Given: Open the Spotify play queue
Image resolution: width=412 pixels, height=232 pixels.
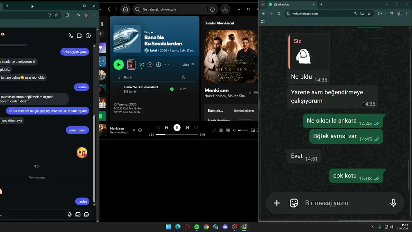Looking at the screenshot, I should (221, 130).
